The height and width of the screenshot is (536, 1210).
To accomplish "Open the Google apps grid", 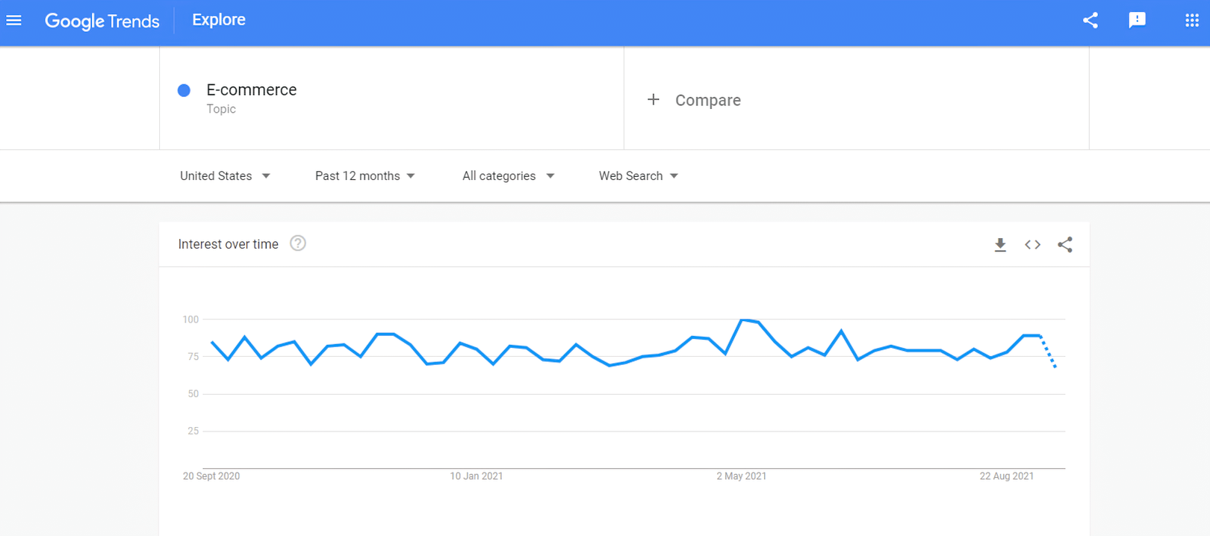I will click(x=1192, y=20).
